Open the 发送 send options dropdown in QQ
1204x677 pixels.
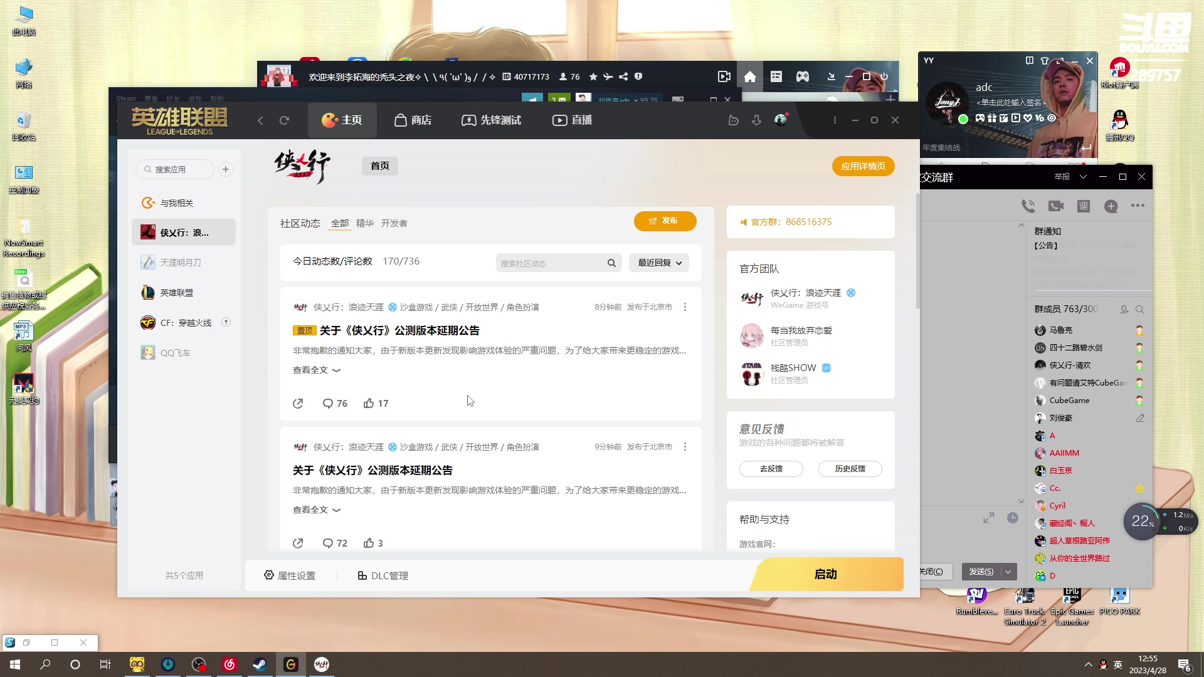point(1007,572)
